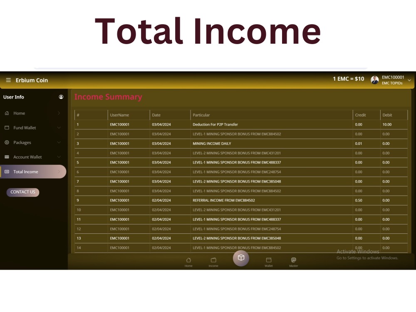This screenshot has height=312, width=416.
Task: Select the Total Income sidebar item
Action: point(33,172)
